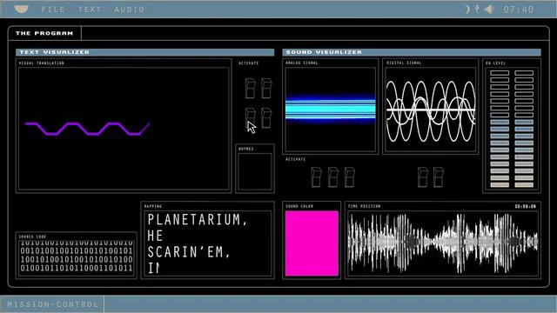This screenshot has height=313, width=557.
Task: Click the SOUND COLOR label
Action: pyautogui.click(x=299, y=206)
